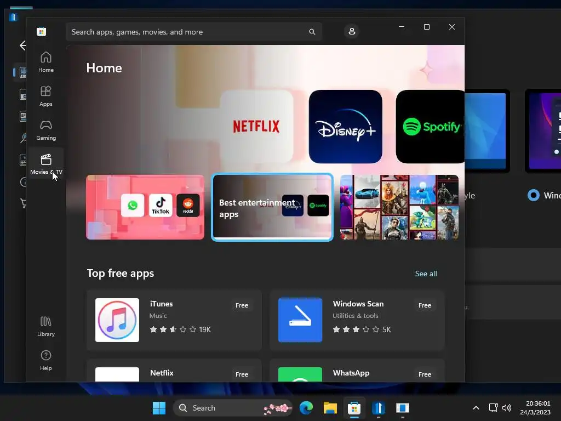Open the user account profile icon
The height and width of the screenshot is (421, 561).
click(352, 31)
